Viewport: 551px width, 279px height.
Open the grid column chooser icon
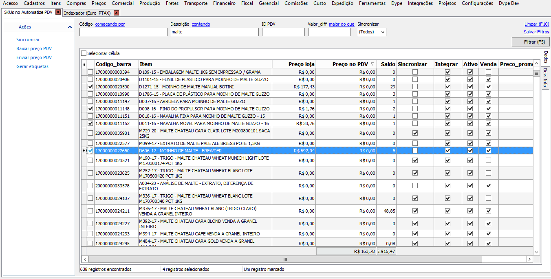(84, 64)
